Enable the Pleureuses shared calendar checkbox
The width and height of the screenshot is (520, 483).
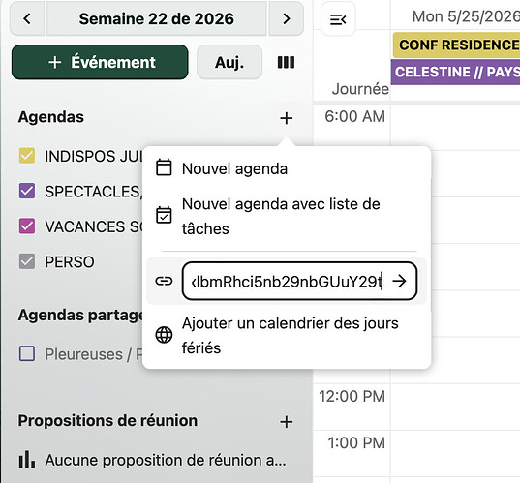27,353
